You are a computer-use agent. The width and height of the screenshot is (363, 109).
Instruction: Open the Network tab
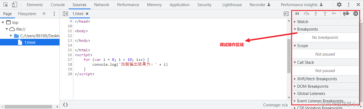pos(102,5)
